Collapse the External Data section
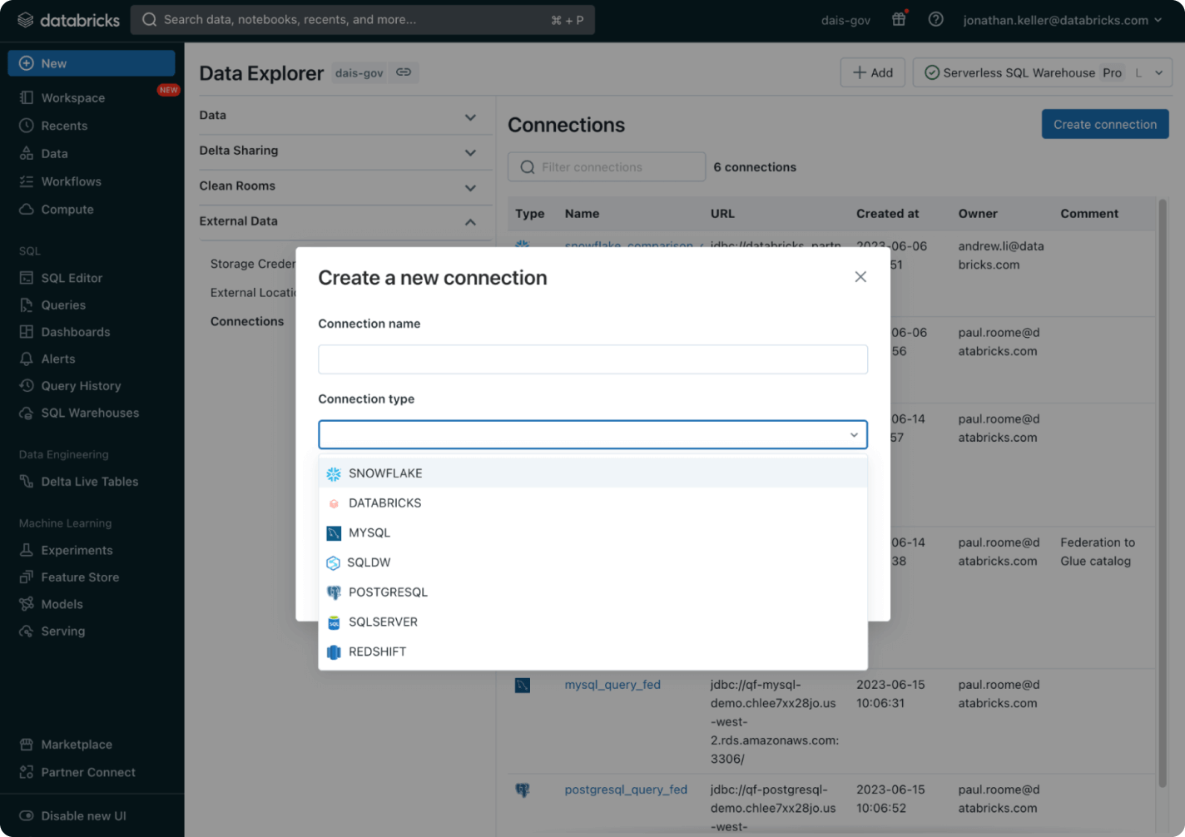Screen dimensions: 1185x837 470,222
